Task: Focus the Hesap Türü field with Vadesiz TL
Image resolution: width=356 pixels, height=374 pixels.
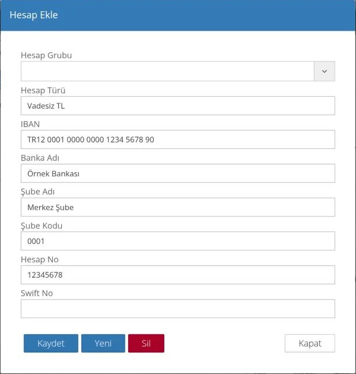Action: 178,106
